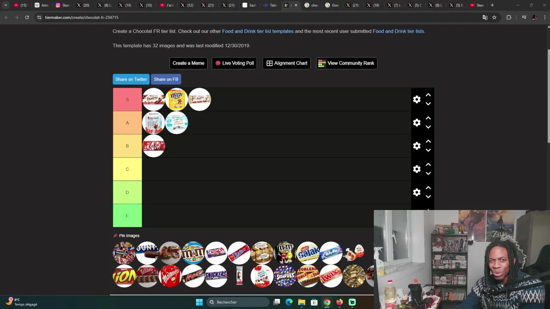Click the Rechercher taskbar search box
Screen dimensions: 550x309
tap(237, 302)
